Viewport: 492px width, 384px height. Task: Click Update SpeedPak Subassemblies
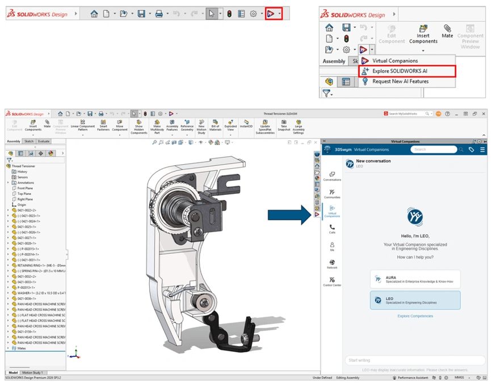[265, 127]
